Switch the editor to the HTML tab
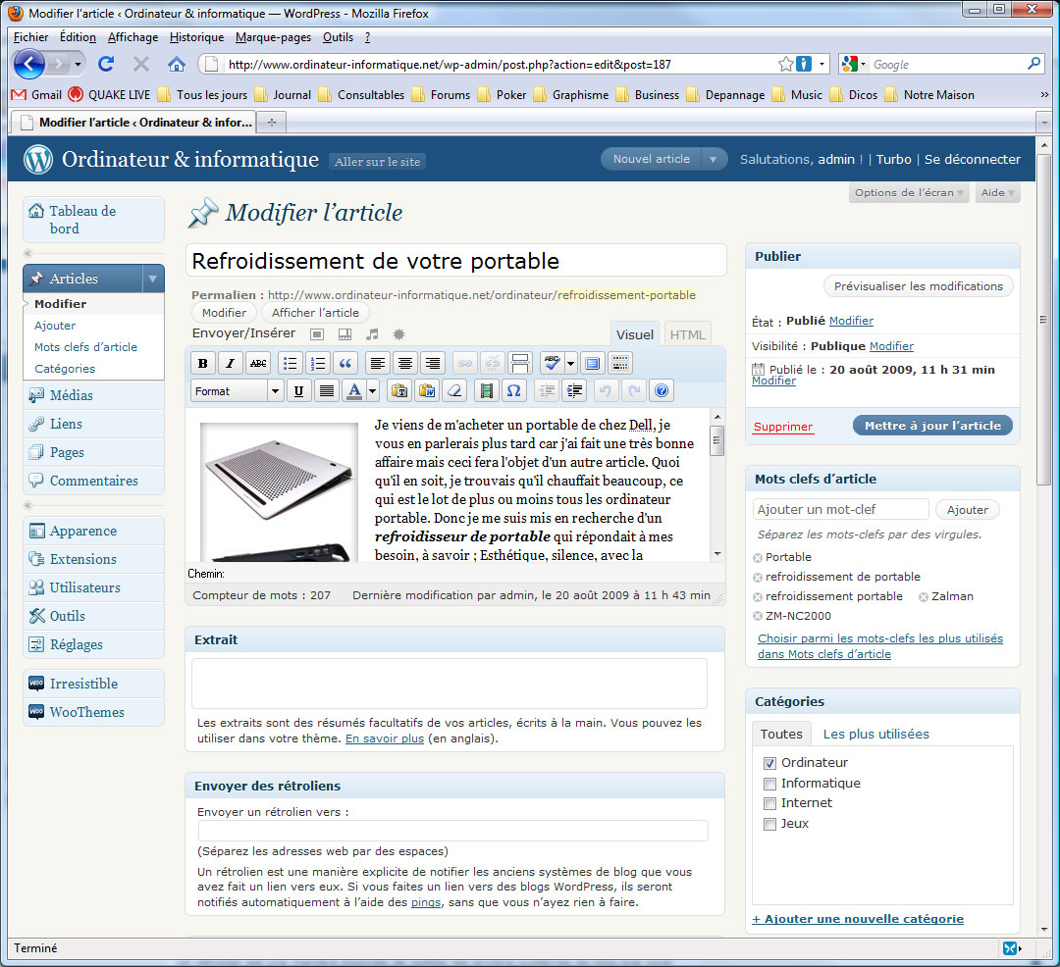Image resolution: width=1060 pixels, height=967 pixels. tap(687, 335)
